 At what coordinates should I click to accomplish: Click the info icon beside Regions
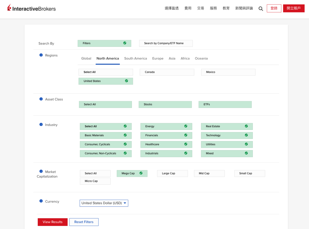[x=41, y=55]
